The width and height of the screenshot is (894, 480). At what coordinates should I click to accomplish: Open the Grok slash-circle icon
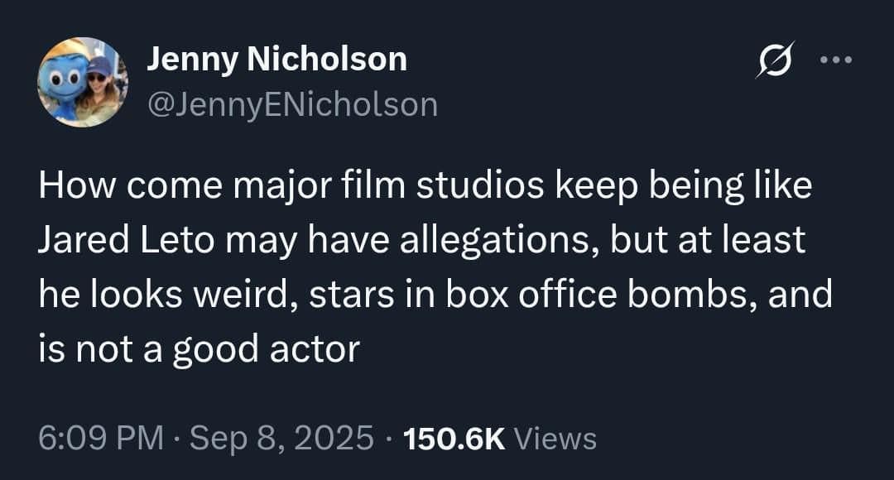point(775,60)
